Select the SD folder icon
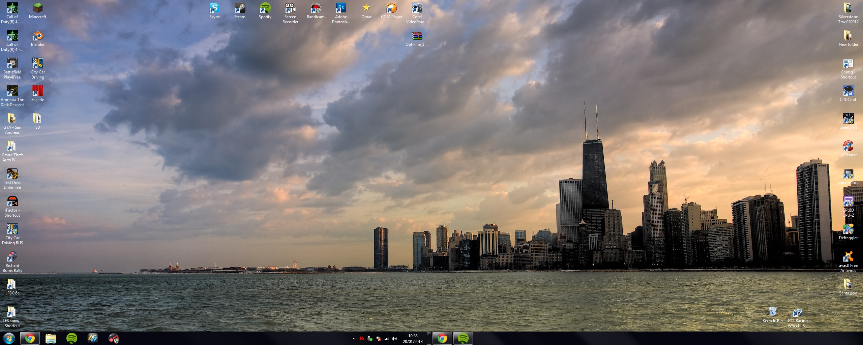Screen dimensions: 863x345 pyautogui.click(x=37, y=121)
